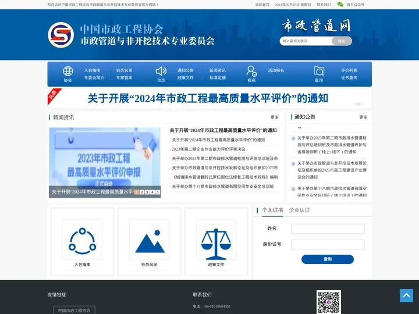This screenshot has height=314, width=419.
Task: Click the 搜索 search button
Action: (x=342, y=41)
